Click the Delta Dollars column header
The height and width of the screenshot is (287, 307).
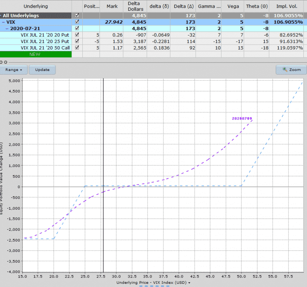[135, 6]
